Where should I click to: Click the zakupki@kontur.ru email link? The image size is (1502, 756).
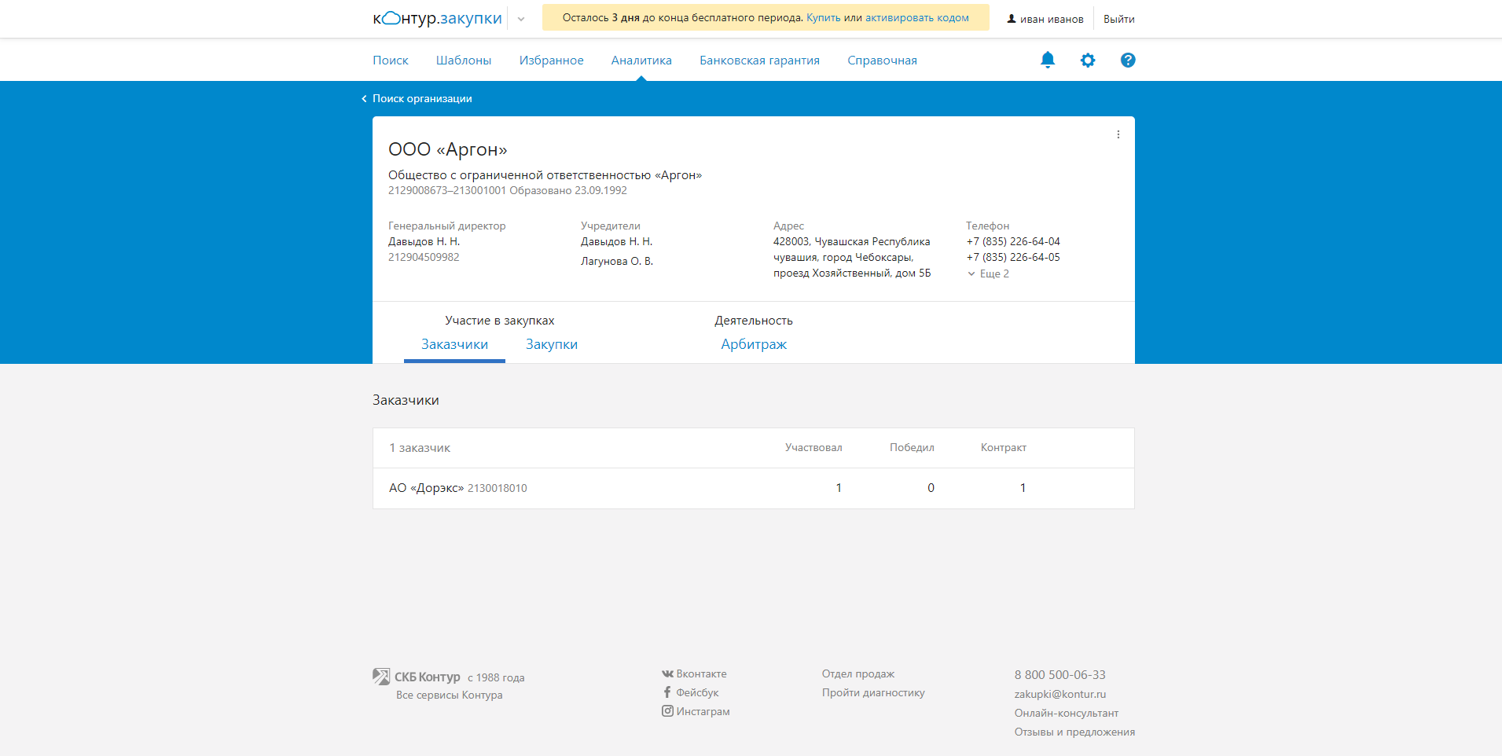(x=1059, y=694)
